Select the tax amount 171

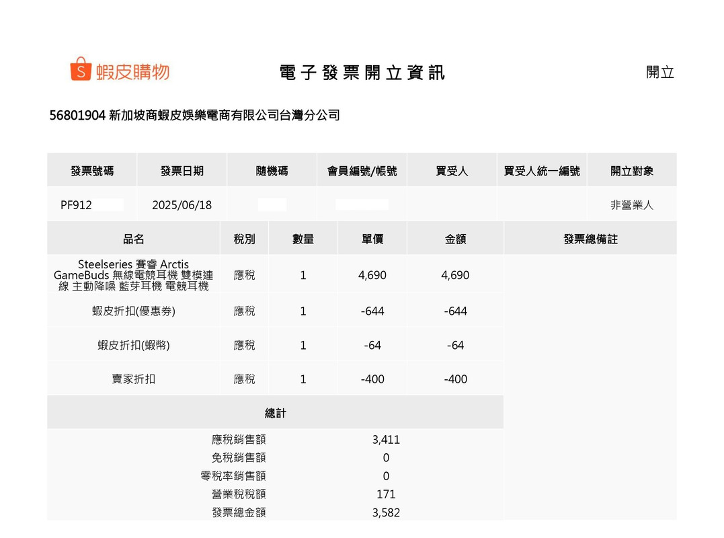point(386,494)
